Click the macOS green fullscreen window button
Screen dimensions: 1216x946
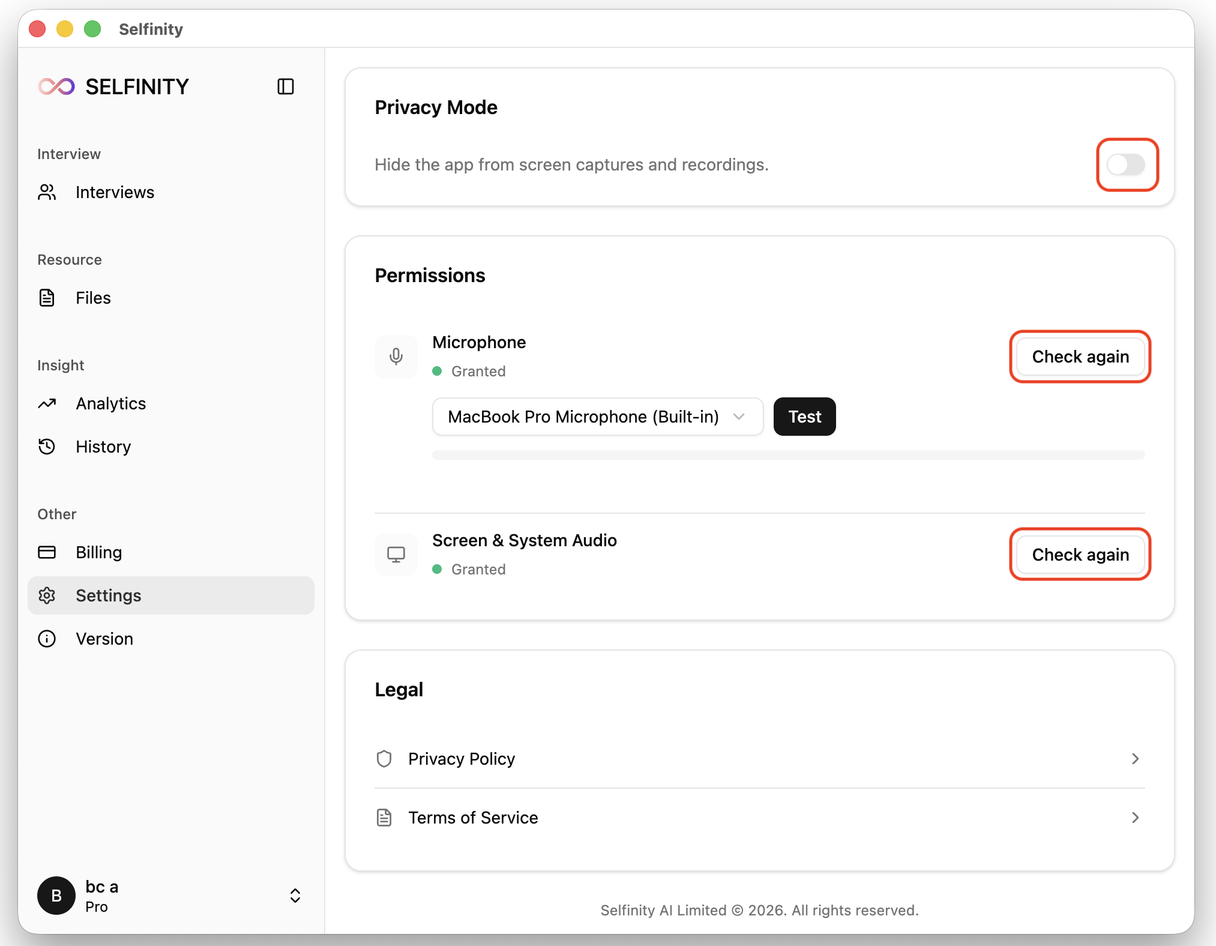92,29
